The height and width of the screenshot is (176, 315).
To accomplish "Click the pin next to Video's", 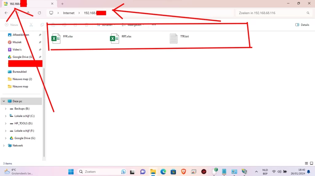I will [40, 50].
